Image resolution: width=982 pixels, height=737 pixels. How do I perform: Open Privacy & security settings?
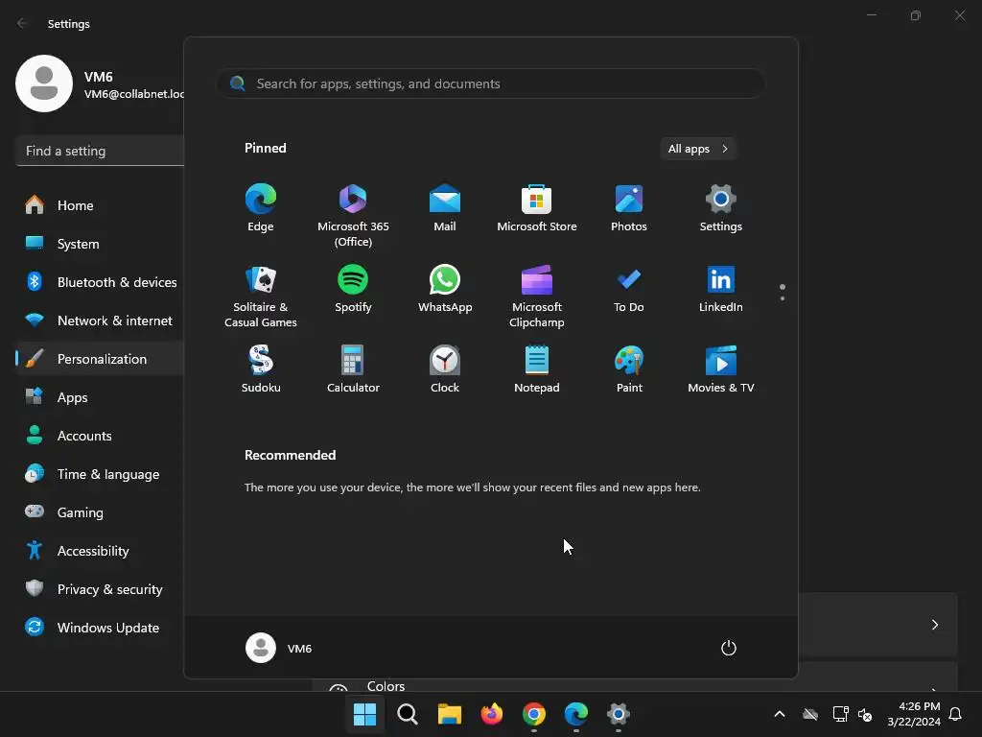(100, 589)
